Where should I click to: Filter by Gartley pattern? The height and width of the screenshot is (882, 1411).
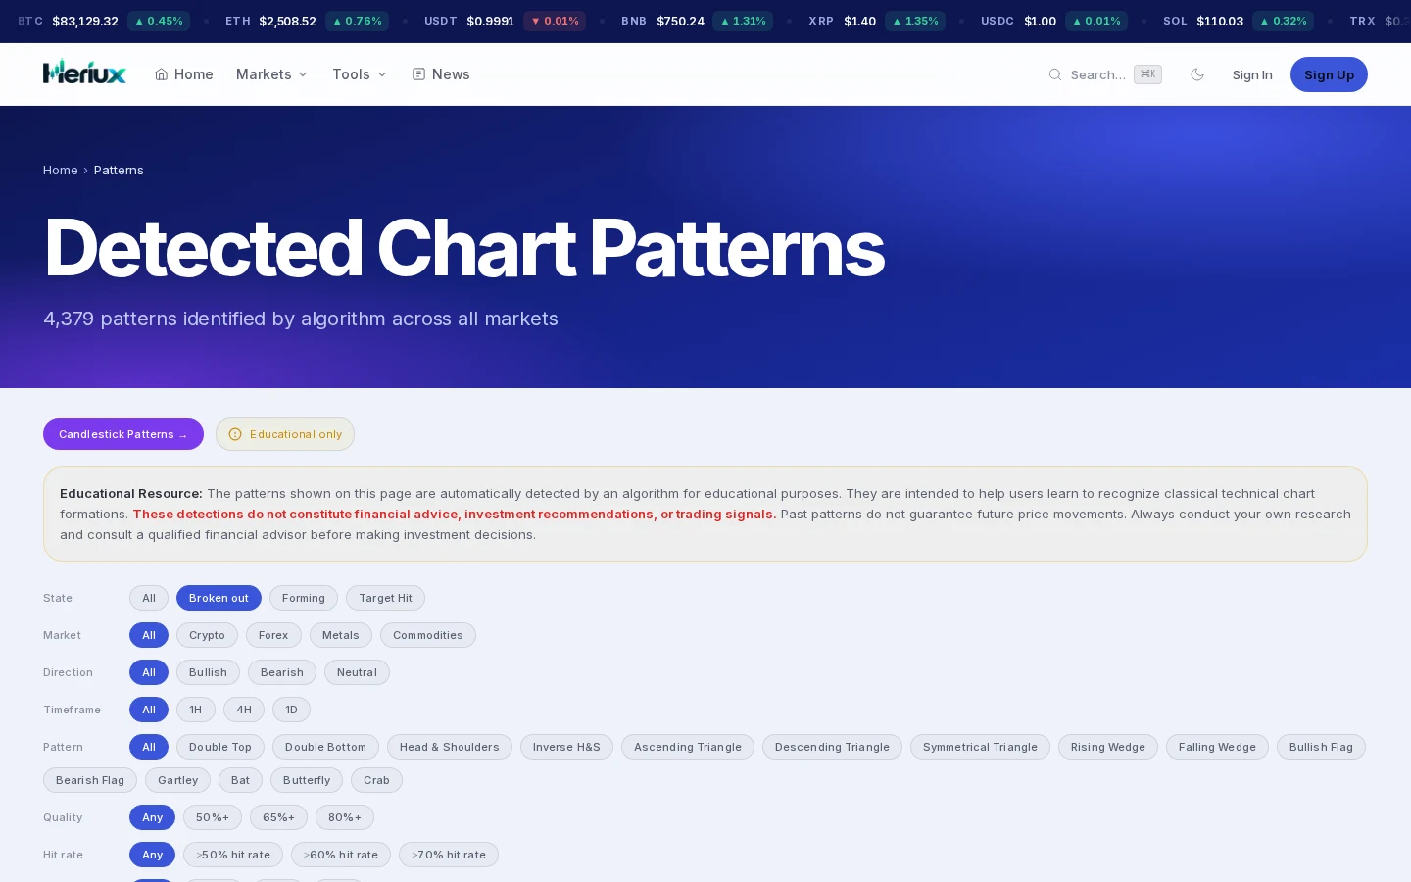(177, 780)
